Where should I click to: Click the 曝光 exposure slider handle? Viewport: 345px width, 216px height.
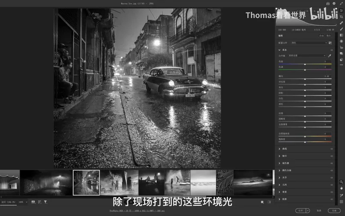coord(305,79)
